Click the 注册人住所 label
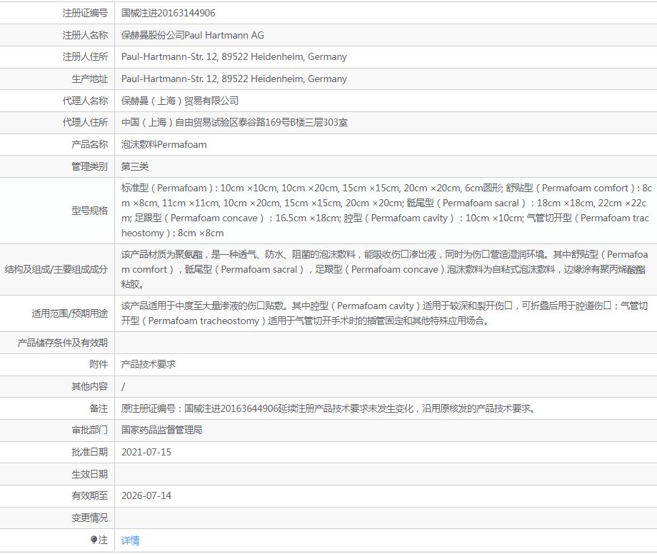Screen dimensions: 657x554 coord(85,56)
